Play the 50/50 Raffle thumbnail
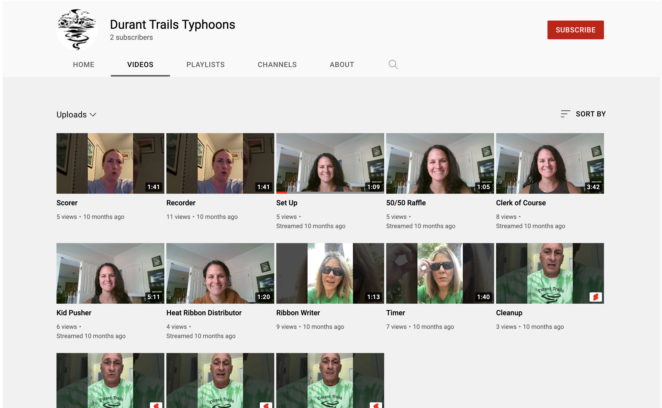The image size is (662, 408). (x=440, y=163)
